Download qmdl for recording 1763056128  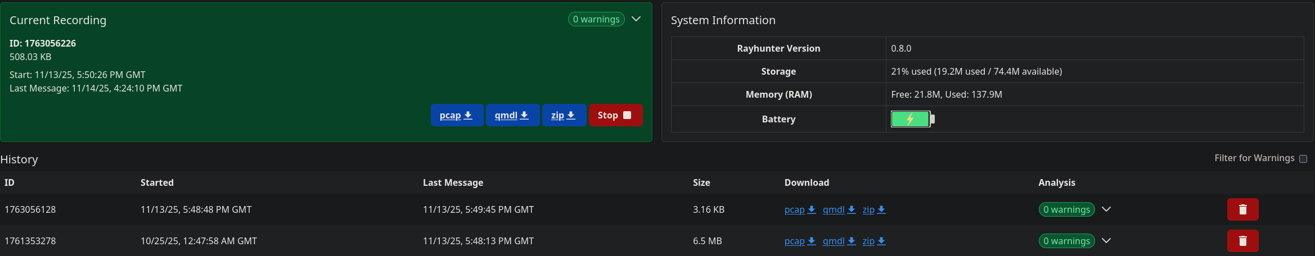click(x=839, y=209)
